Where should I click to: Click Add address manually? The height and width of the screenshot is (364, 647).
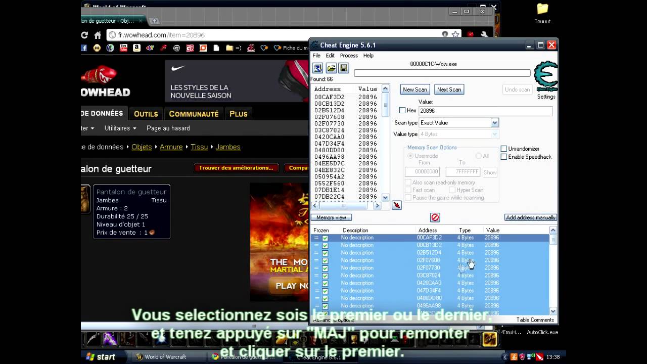(531, 217)
